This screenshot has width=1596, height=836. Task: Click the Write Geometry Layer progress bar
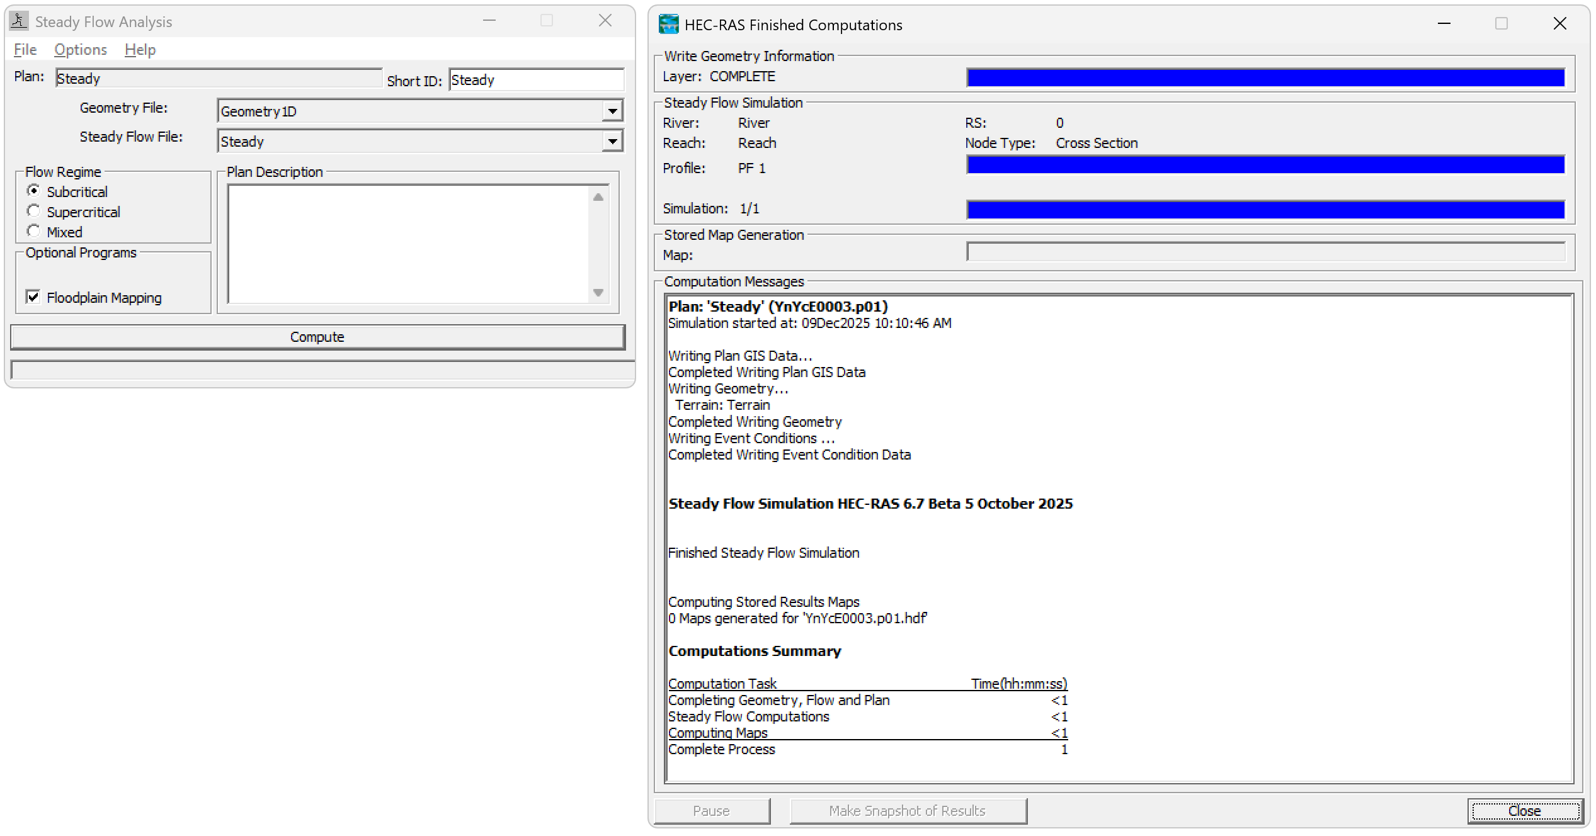pos(1266,77)
